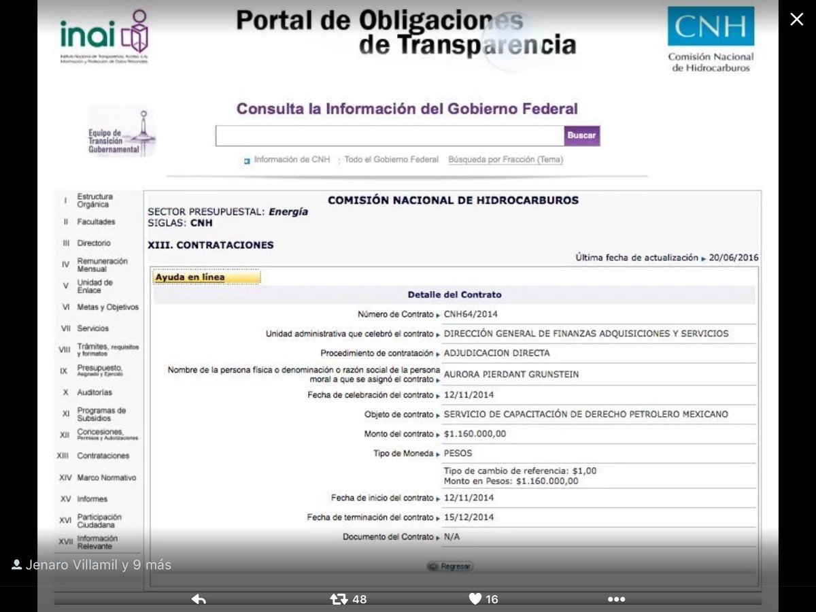Open the Presupuesto menu item
This screenshot has height=612, width=816.
click(100, 371)
